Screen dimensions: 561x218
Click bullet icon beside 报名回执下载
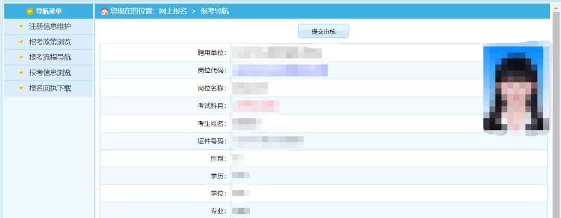[x=21, y=88]
